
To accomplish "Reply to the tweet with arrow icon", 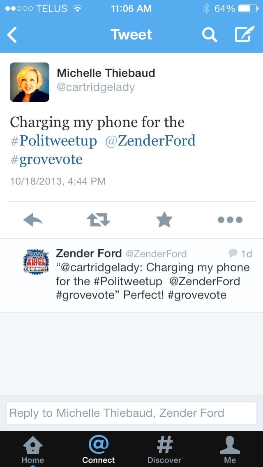I will coord(33,220).
